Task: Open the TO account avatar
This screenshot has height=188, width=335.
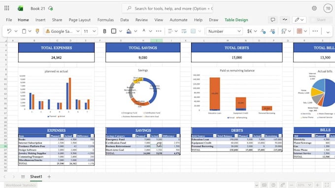Action: point(328,8)
